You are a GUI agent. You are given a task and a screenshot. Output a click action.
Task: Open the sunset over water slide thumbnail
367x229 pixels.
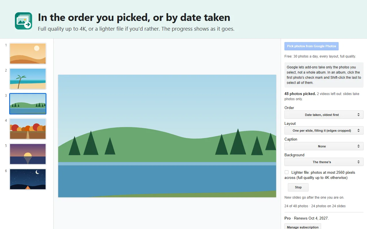[x=28, y=154]
